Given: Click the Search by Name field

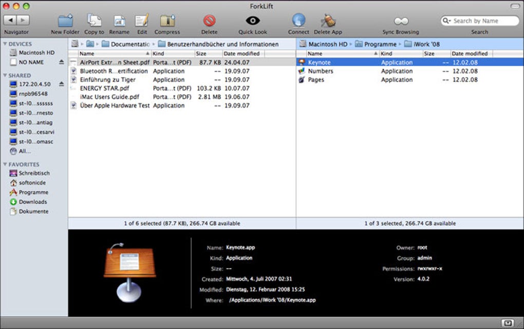Looking at the screenshot, I should click(x=479, y=21).
